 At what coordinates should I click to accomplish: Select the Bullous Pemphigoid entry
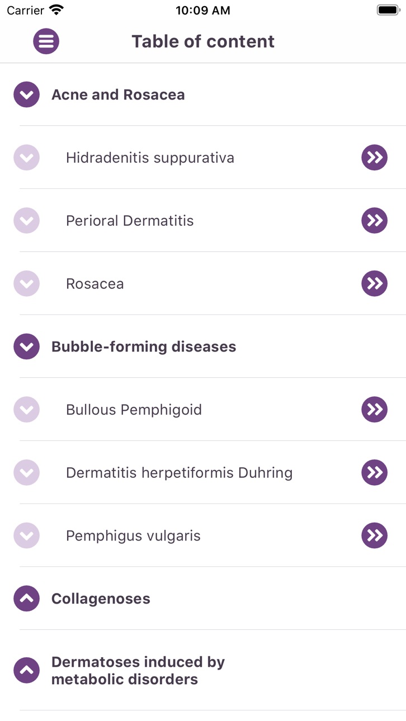point(134,410)
